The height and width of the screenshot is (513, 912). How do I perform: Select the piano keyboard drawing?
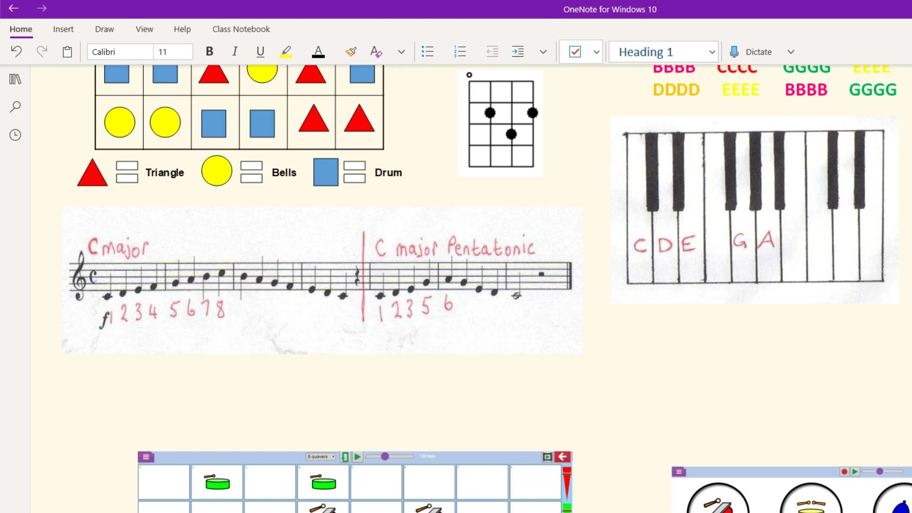pyautogui.click(x=755, y=209)
